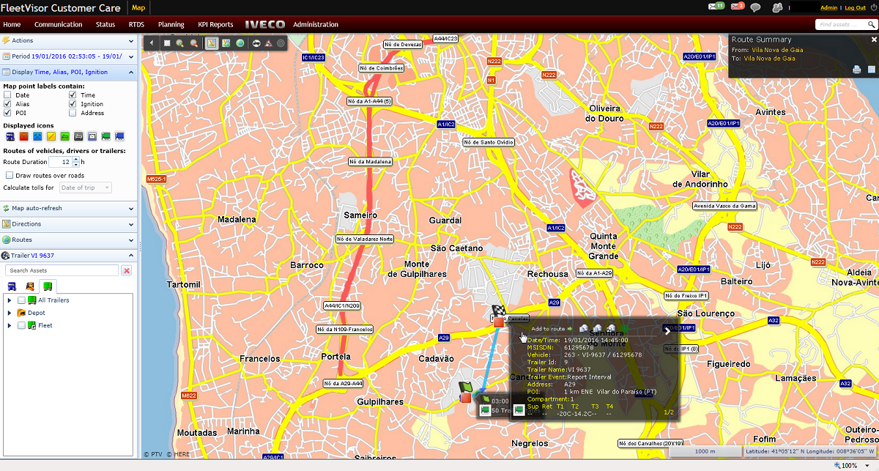Viewport: 879px width, 471px height.
Task: Select the zoom-in magnifier map tool
Action: (x=179, y=43)
